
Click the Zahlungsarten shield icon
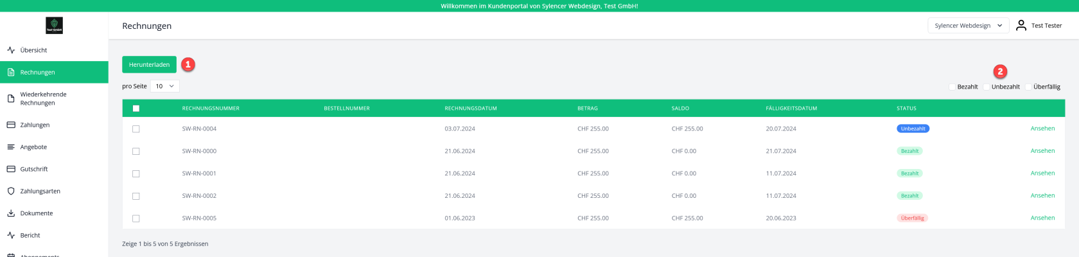pos(11,191)
